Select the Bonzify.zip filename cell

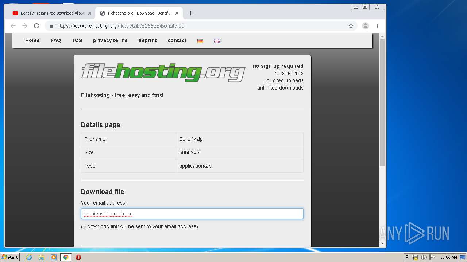pos(239,139)
